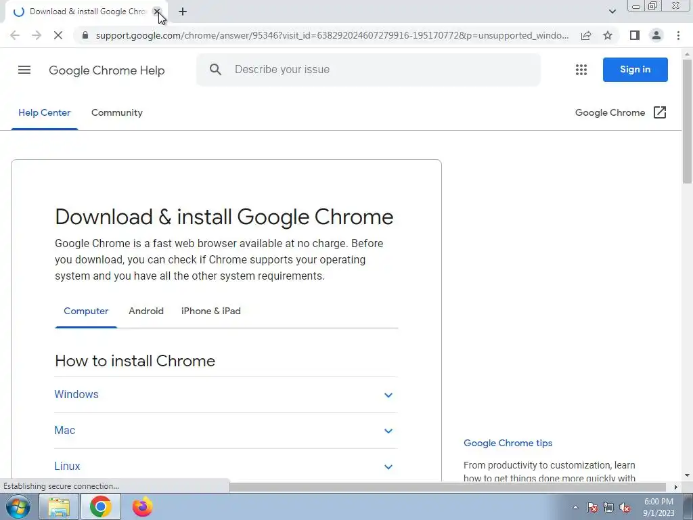Click the scrollbar up arrow
Image resolution: width=693 pixels, height=520 pixels.
pyautogui.click(x=688, y=54)
